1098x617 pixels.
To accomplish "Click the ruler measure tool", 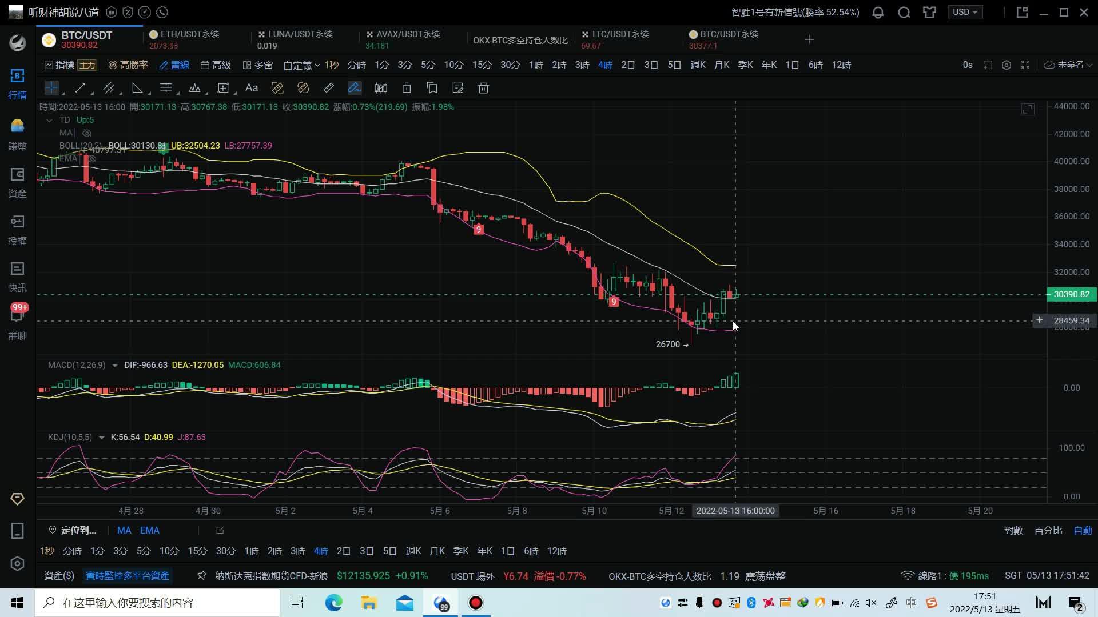I will tap(328, 88).
